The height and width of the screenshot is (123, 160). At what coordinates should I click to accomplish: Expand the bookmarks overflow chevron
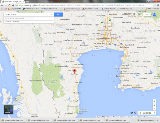click(x=142, y=9)
